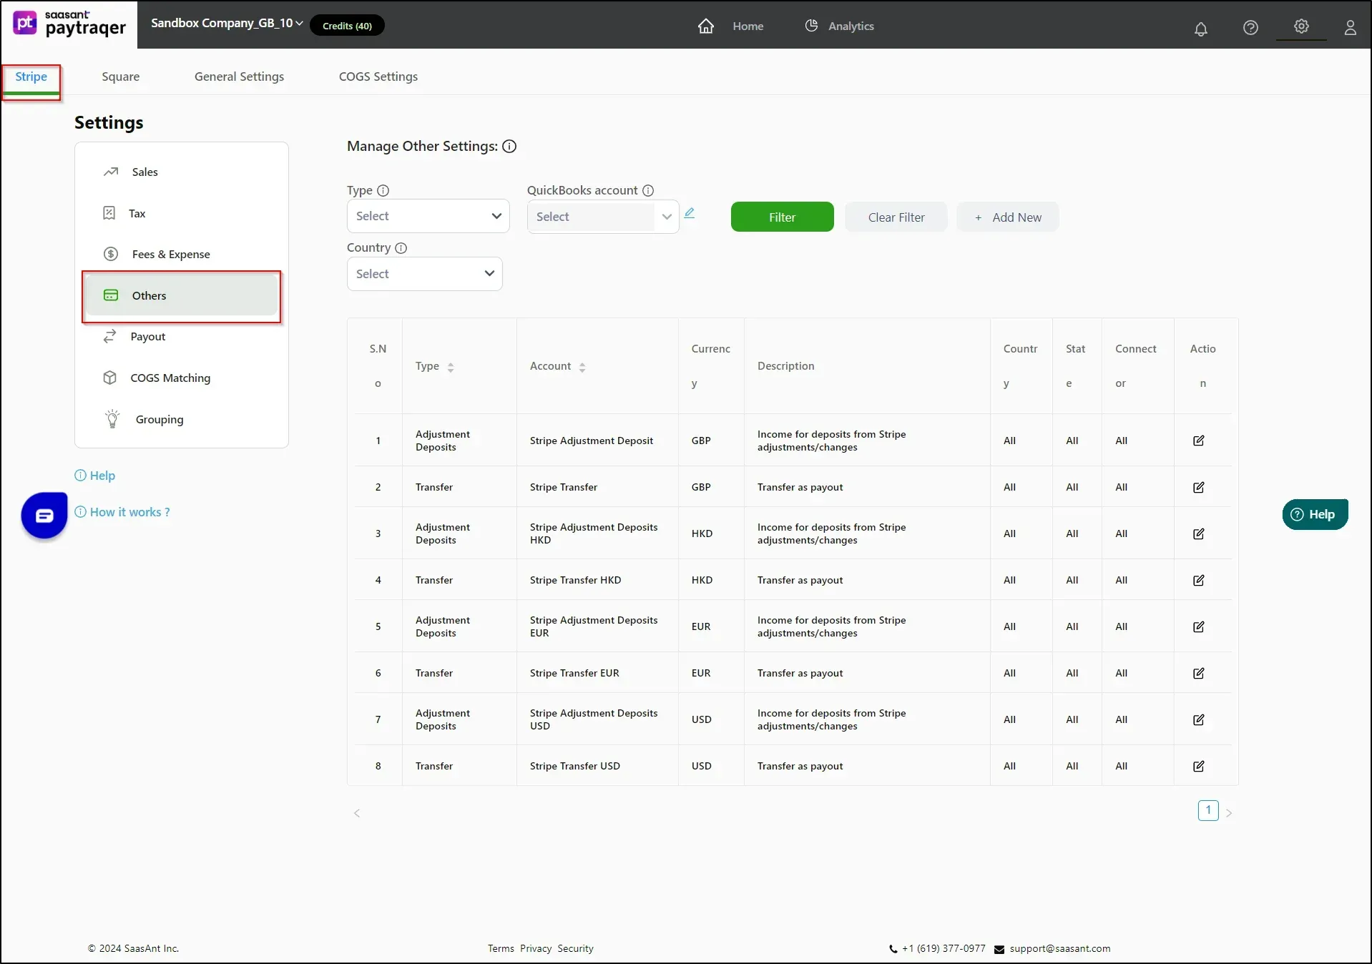Click the floating Help button

[1315, 514]
